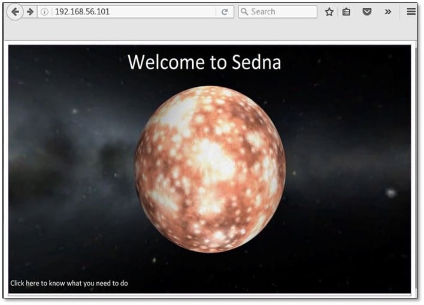This screenshot has height=305, width=424.
Task: Click the Sedna planet image
Action: pyautogui.click(x=210, y=169)
